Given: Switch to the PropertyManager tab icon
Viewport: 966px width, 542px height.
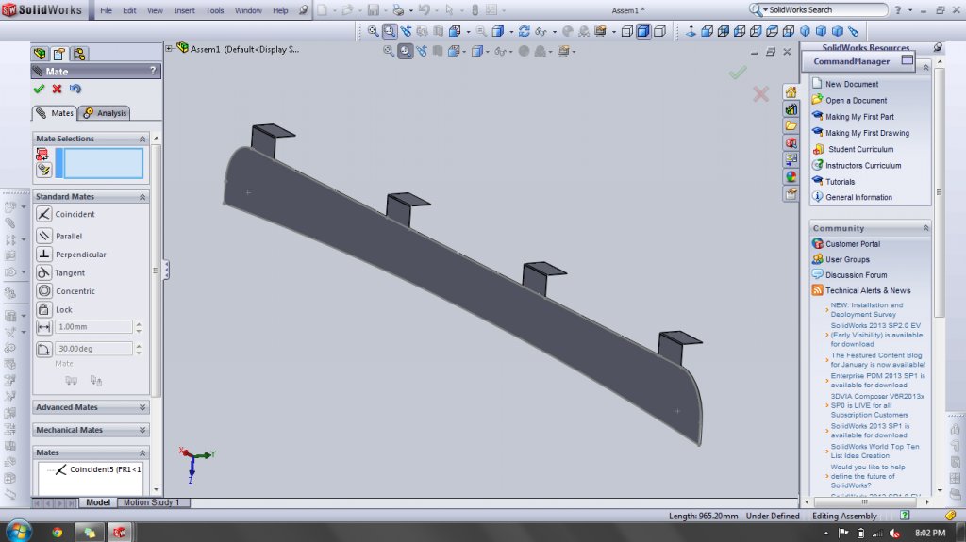Looking at the screenshot, I should [x=59, y=54].
